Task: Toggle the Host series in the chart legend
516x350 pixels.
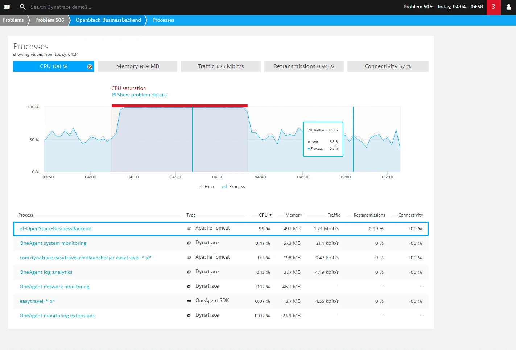Action: click(206, 186)
